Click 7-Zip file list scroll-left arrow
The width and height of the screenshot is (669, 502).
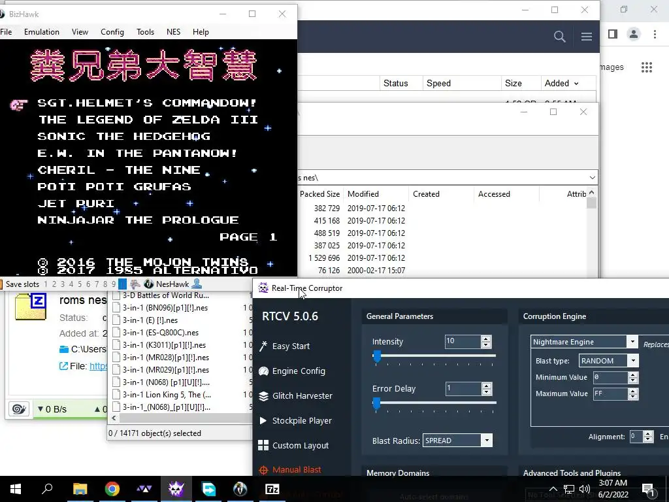[114, 418]
